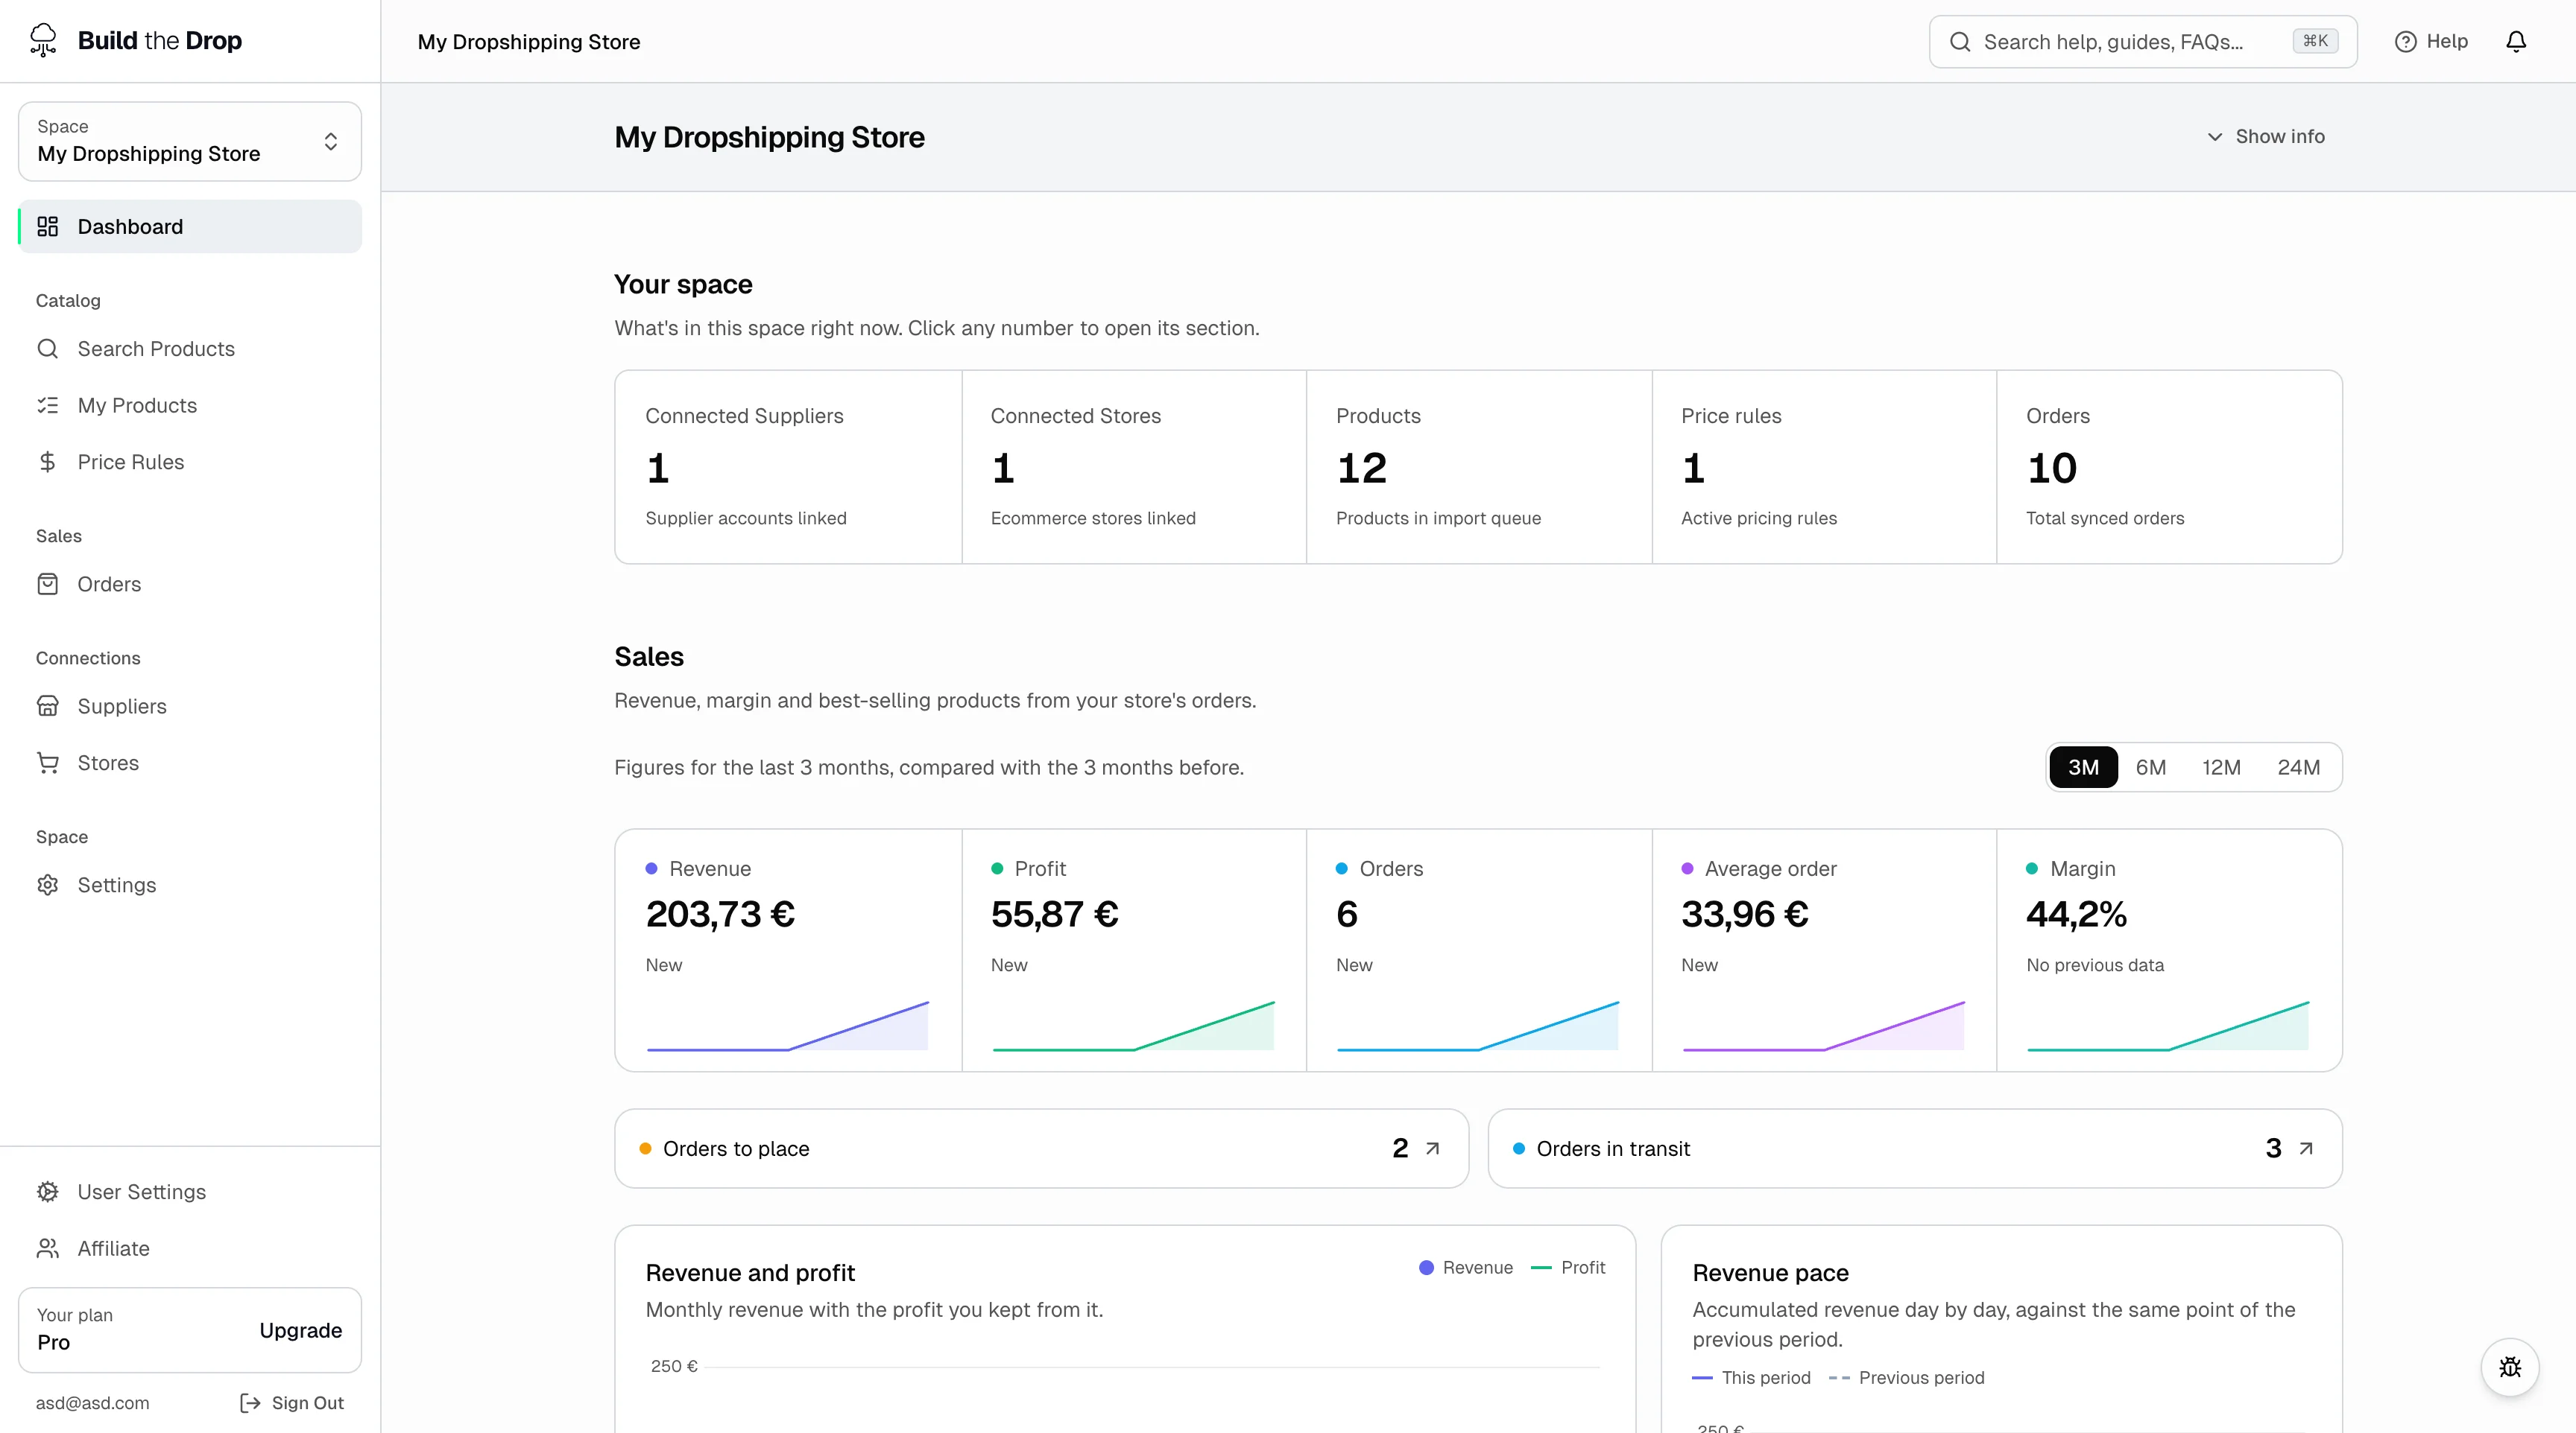Click the Help question-mark icon
The width and height of the screenshot is (2576, 1433).
tap(2405, 41)
